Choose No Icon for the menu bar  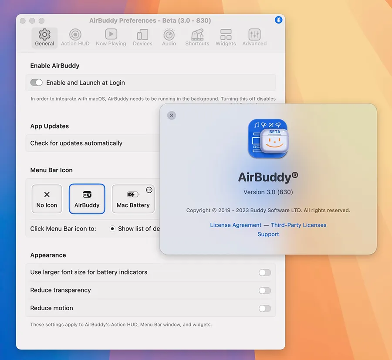pyautogui.click(x=47, y=199)
